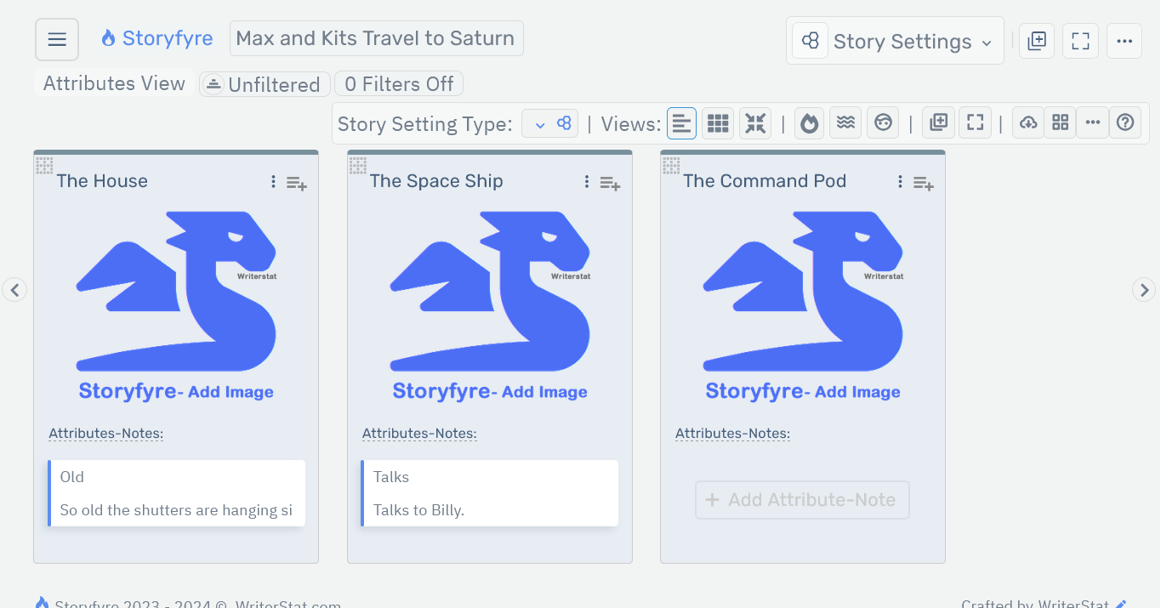
Task: Click the collapse arrows view icon
Action: 754,122
